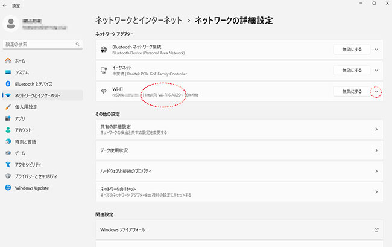
Task: Click the search magnifier icon
Action: (78, 44)
